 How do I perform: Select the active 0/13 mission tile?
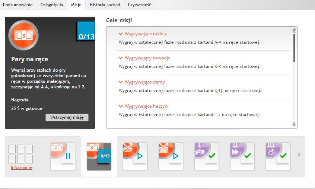point(99,156)
